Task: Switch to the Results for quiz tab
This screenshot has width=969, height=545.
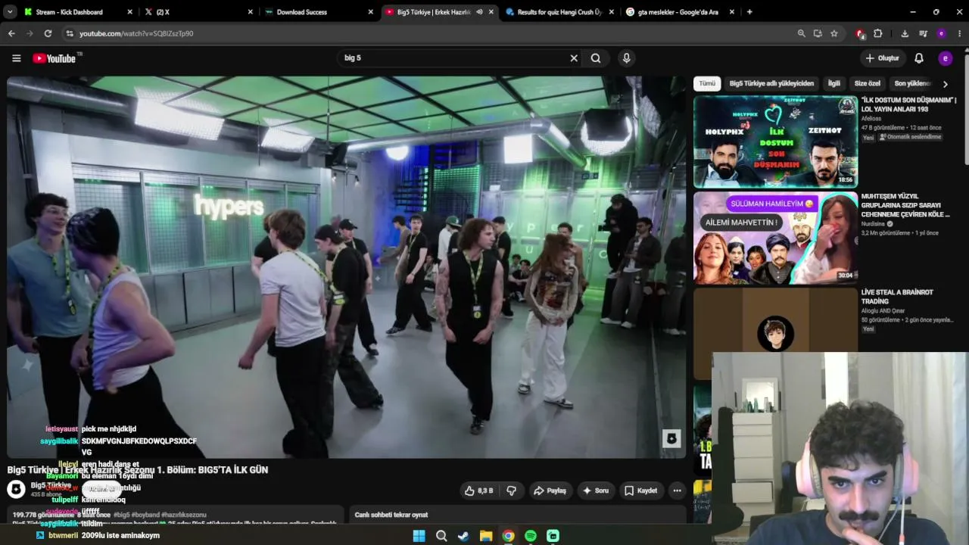Action: [560, 12]
